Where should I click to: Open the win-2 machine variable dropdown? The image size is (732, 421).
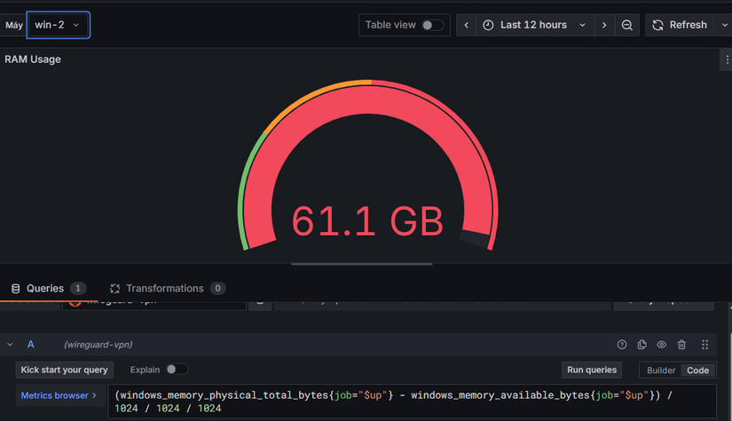click(58, 25)
